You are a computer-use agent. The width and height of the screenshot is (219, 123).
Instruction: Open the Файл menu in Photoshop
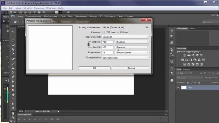(x=20, y=16)
